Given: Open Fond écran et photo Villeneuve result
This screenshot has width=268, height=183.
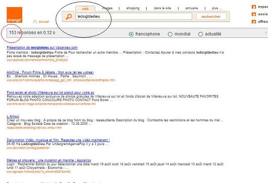Looking at the screenshot, I should pos(51,93).
